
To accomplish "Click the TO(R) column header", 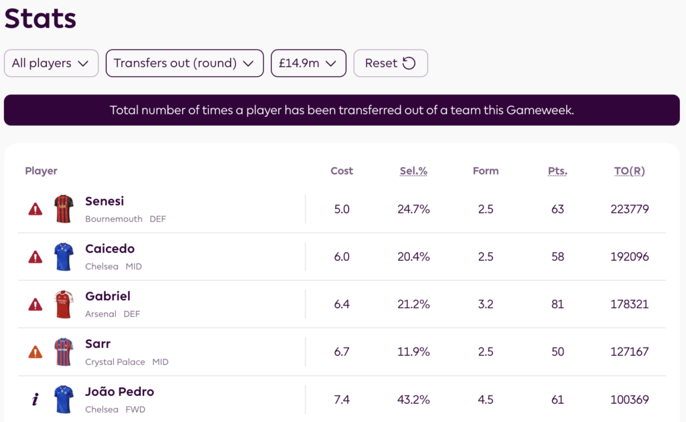I will coord(629,171).
